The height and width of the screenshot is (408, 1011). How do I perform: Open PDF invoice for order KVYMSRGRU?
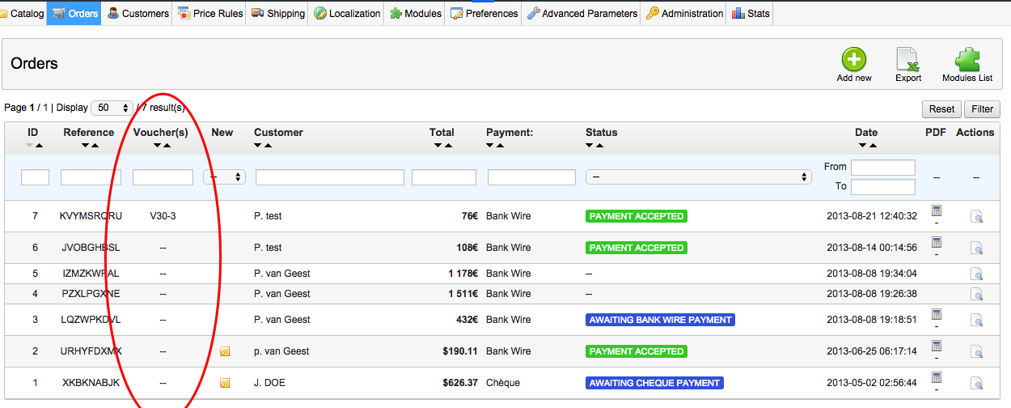pyautogui.click(x=936, y=210)
